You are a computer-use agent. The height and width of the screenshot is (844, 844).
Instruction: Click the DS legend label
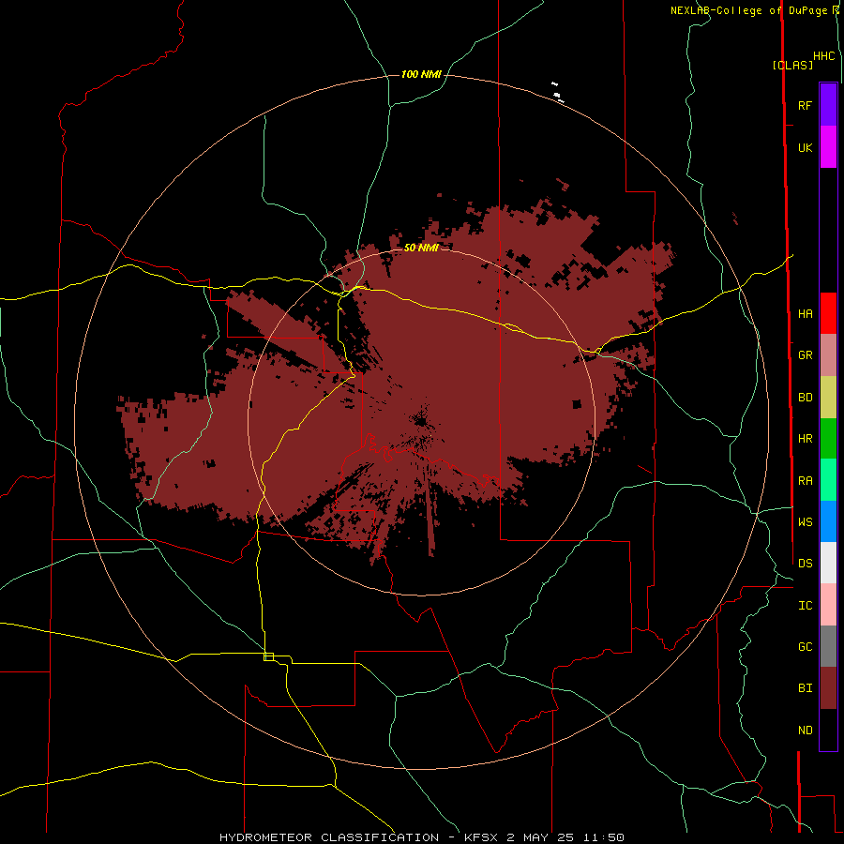[x=805, y=564]
